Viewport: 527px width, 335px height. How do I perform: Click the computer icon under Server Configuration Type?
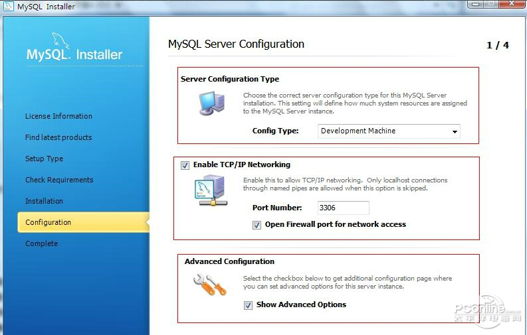click(x=212, y=103)
